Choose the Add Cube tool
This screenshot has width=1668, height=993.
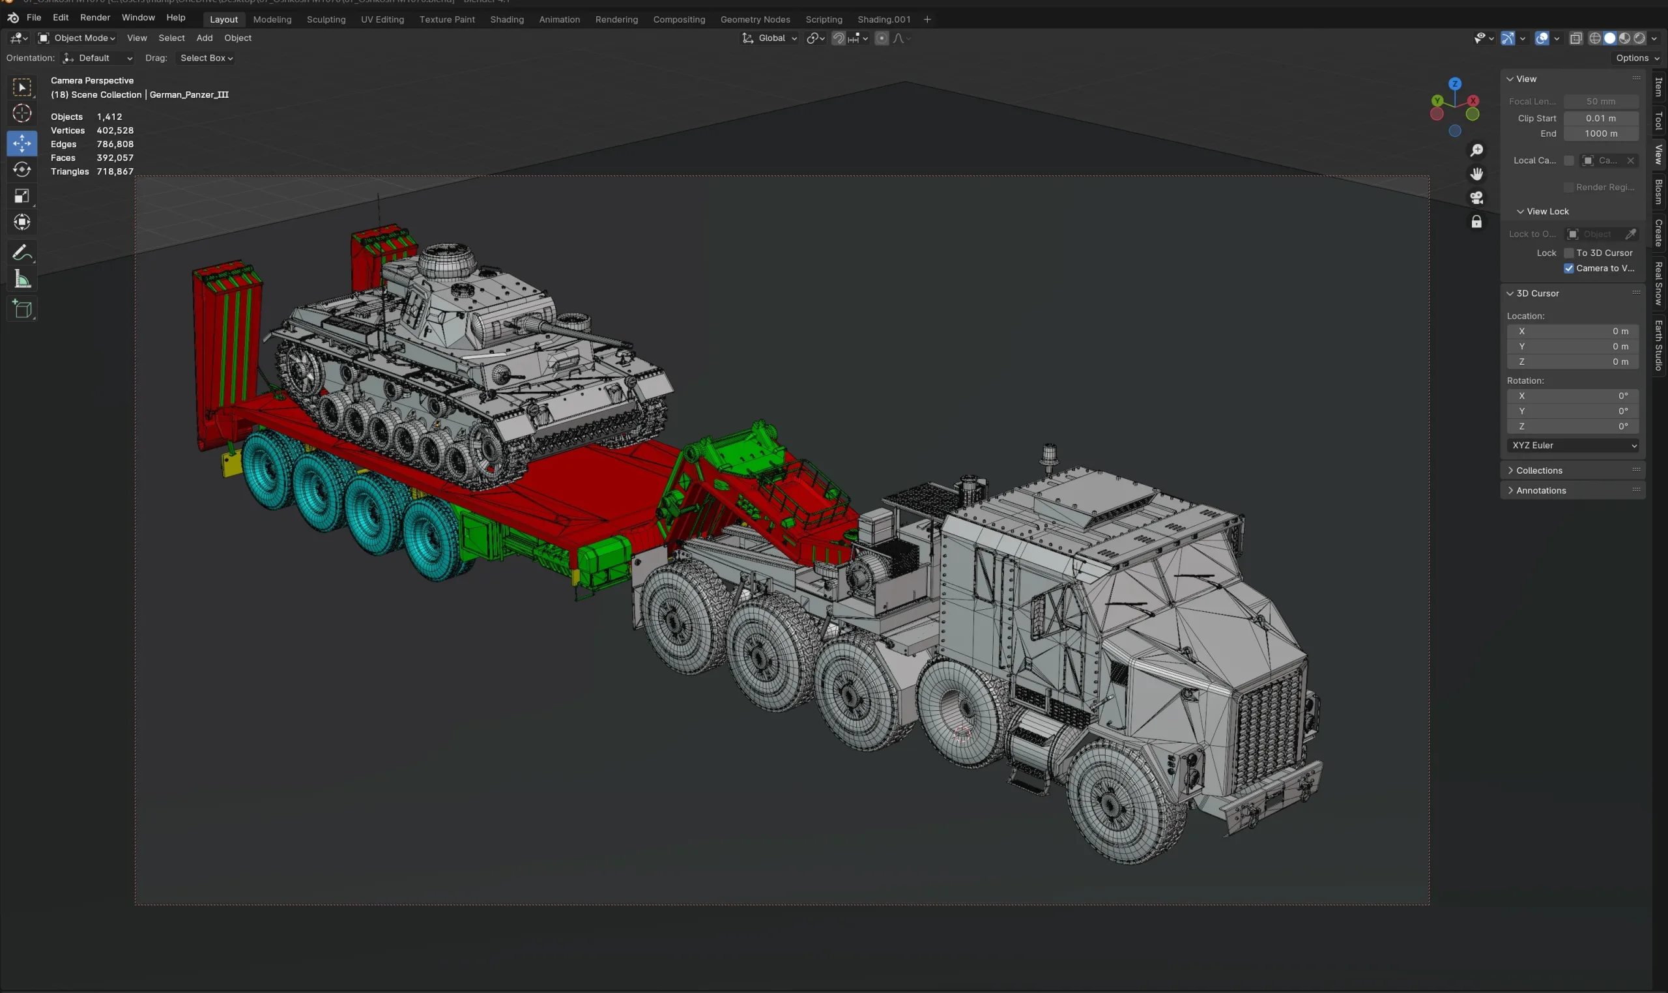pyautogui.click(x=22, y=308)
